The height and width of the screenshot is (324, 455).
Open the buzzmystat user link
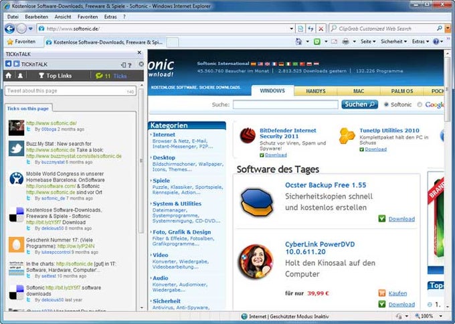coord(53,162)
